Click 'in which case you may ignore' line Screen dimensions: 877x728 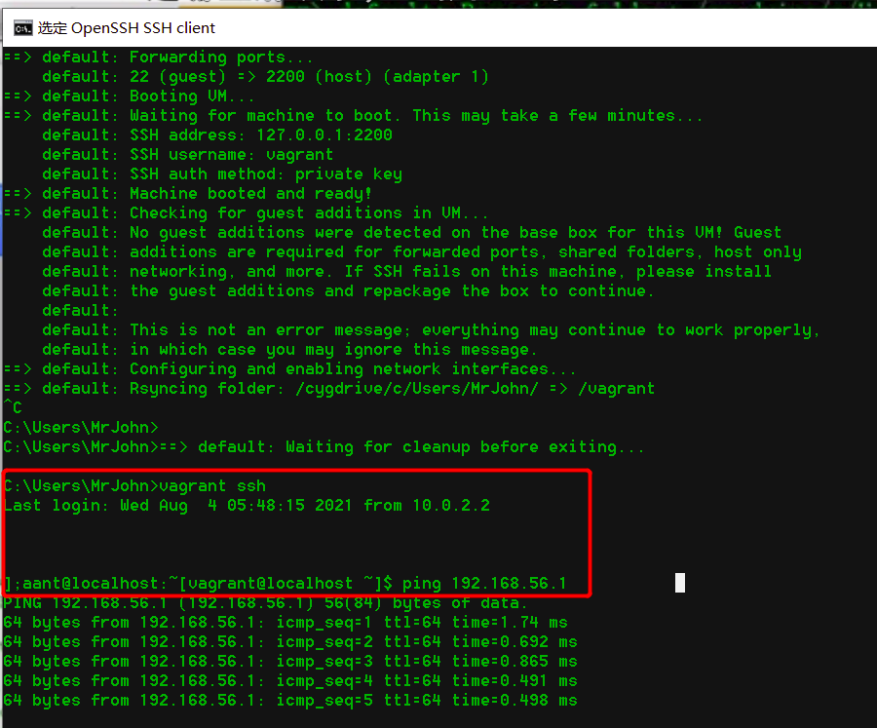(289, 350)
